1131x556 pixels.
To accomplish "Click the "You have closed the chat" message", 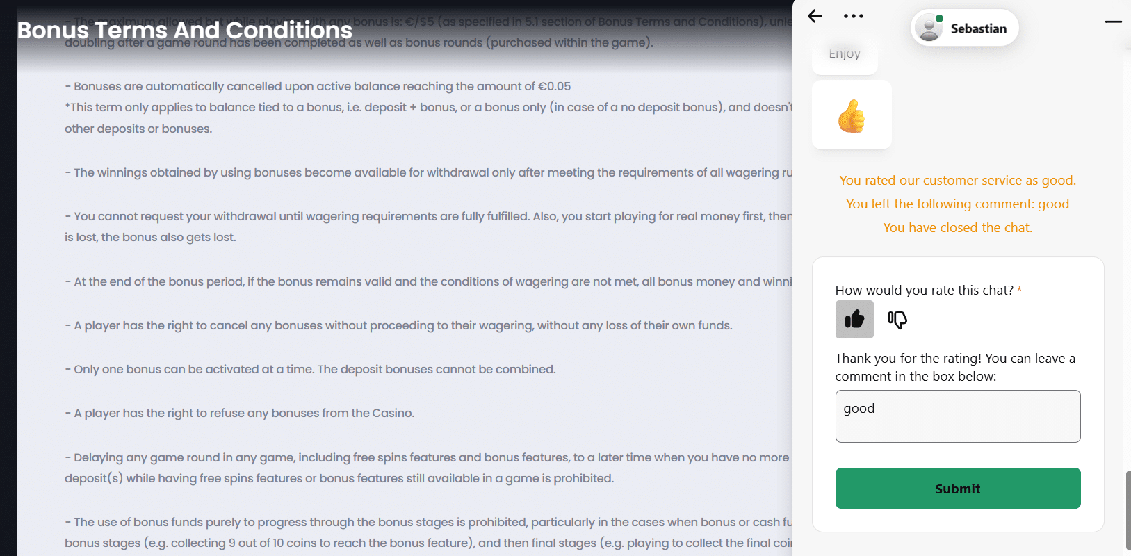I will pyautogui.click(x=957, y=228).
